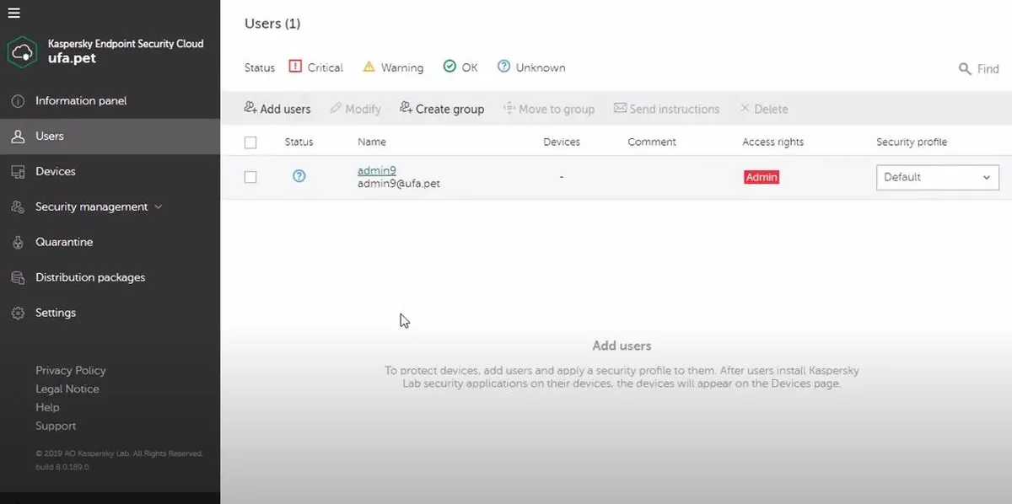This screenshot has height=504, width=1012.
Task: Click the Add users toolbar label
Action: pyautogui.click(x=285, y=109)
